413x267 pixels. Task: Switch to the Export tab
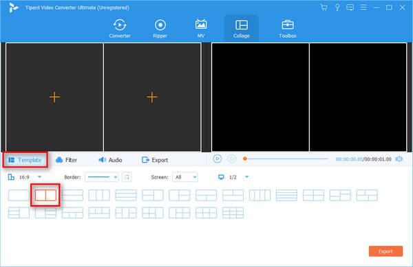[155, 160]
